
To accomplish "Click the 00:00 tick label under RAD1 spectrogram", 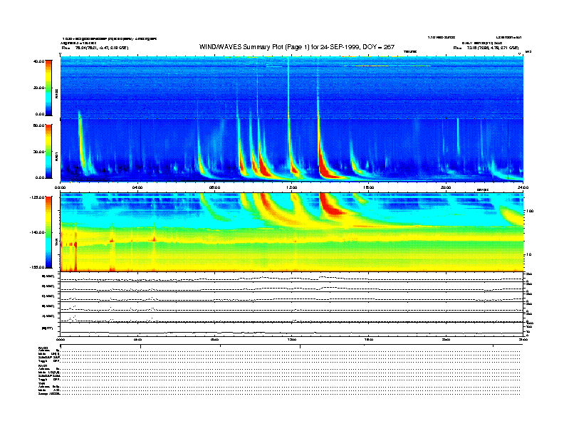I will click(x=60, y=187).
